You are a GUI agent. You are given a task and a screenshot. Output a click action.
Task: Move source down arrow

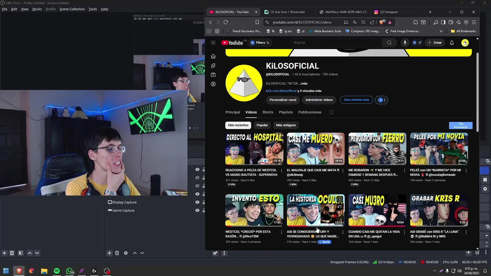(x=142, y=253)
